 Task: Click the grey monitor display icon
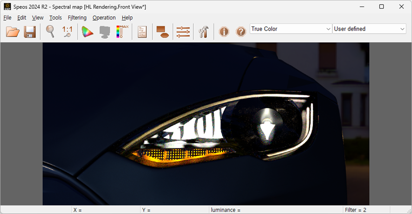pos(105,32)
